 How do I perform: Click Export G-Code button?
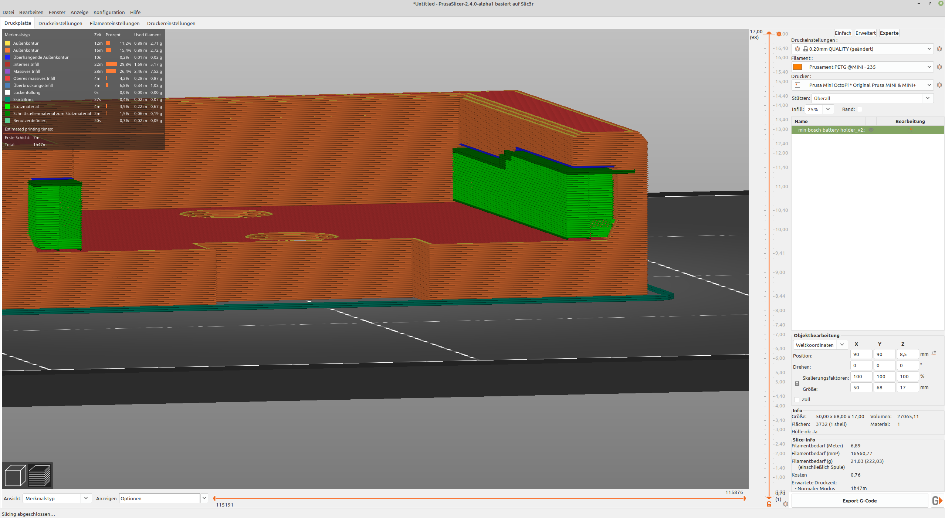coord(860,501)
